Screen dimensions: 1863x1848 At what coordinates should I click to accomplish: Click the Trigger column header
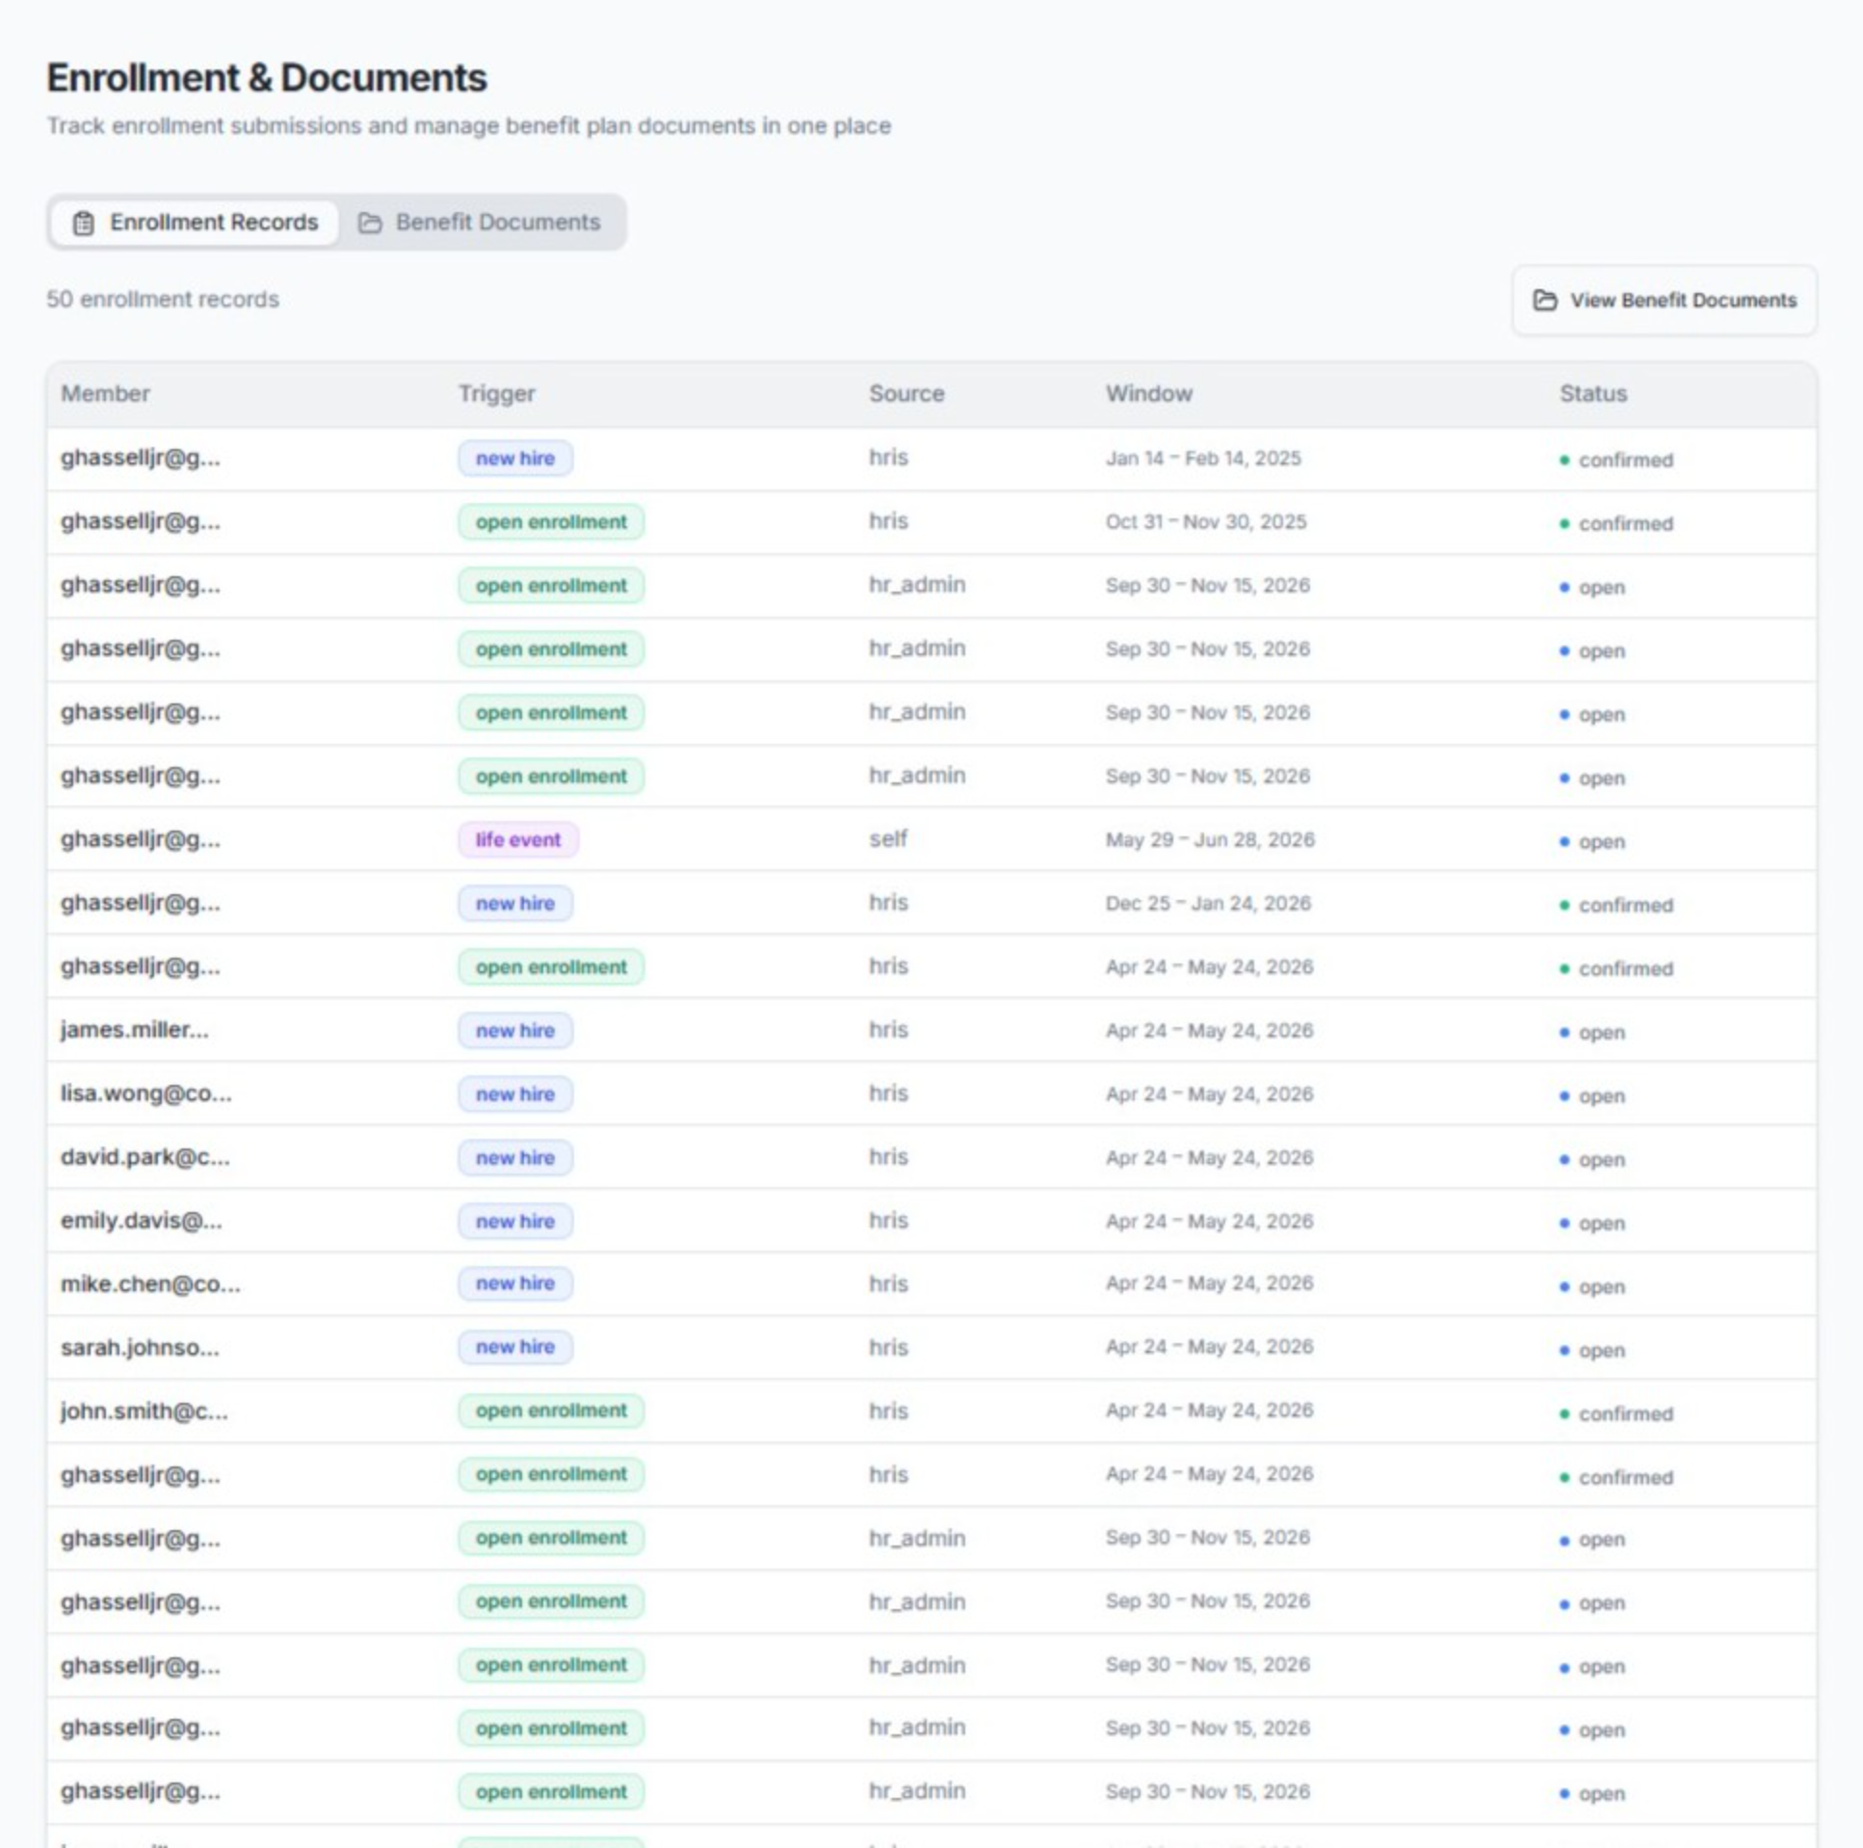pos(497,393)
